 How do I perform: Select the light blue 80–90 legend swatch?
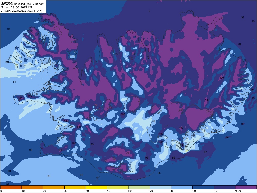click(182, 187)
